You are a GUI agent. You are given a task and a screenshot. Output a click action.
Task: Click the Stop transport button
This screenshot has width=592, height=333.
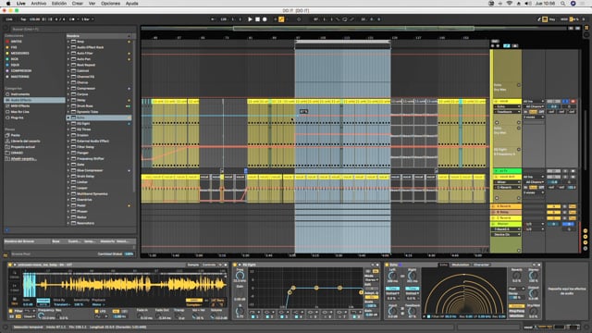pyautogui.click(x=257, y=19)
